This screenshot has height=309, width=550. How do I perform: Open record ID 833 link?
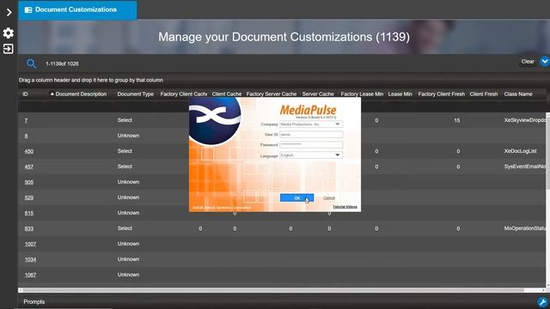coord(29,229)
